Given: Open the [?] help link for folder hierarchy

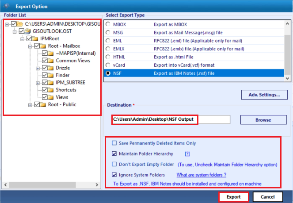Looking at the screenshot, I should [x=187, y=154].
